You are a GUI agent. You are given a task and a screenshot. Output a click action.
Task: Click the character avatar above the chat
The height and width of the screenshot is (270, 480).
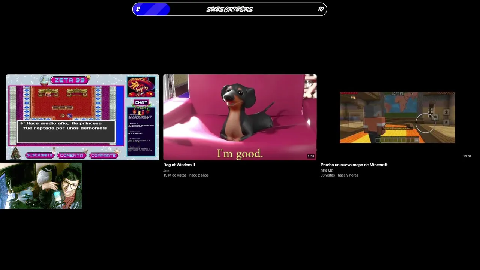pos(141,87)
